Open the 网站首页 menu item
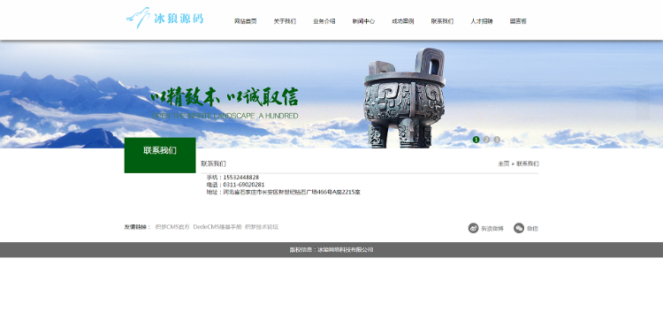The width and height of the screenshot is (663, 319). (245, 21)
